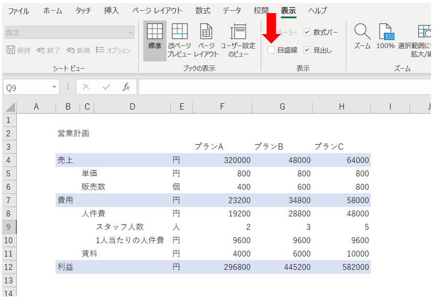Click the 売上 row label

(66, 160)
